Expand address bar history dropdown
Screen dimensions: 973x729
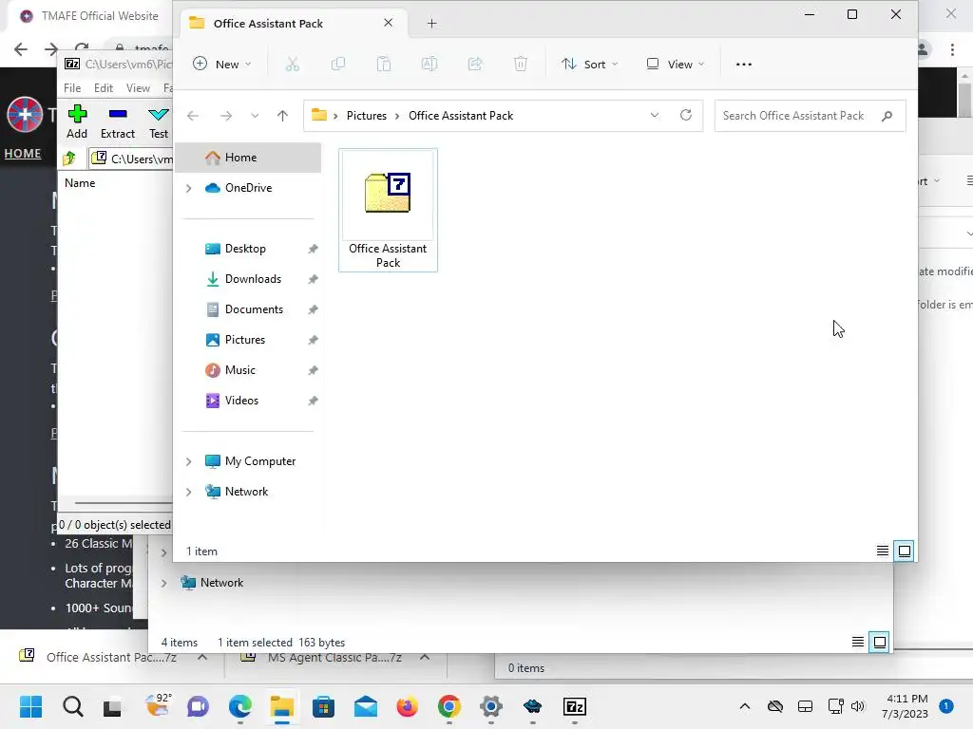pyautogui.click(x=654, y=115)
